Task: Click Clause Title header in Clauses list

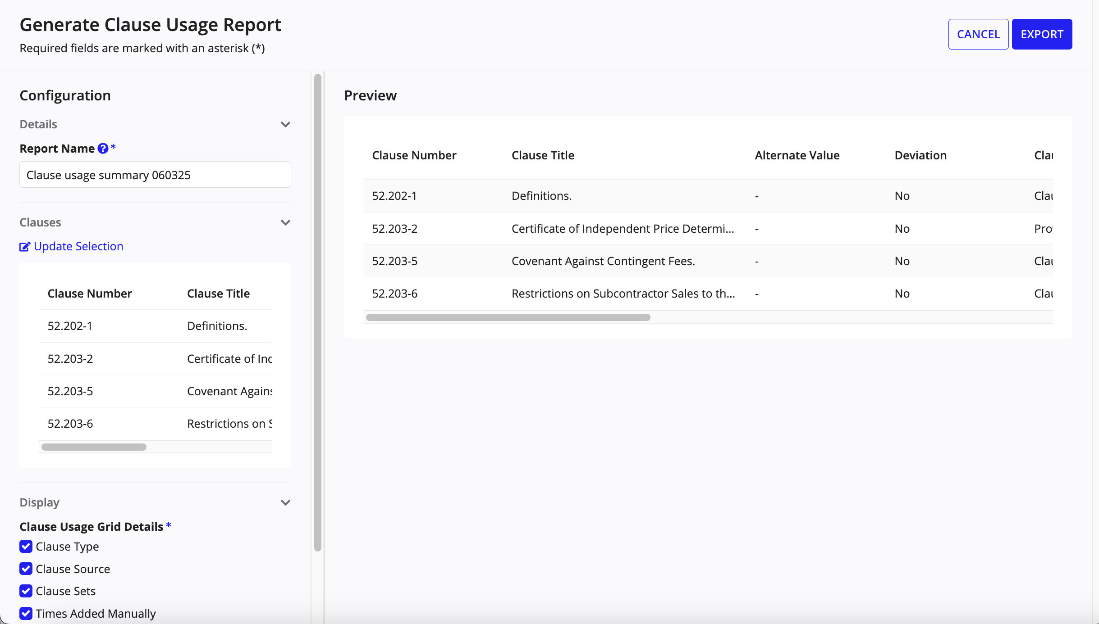Action: coord(218,294)
